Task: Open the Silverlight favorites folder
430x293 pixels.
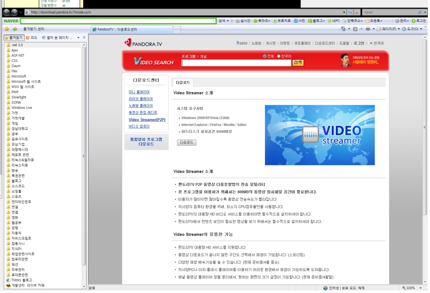Action: pos(18,97)
